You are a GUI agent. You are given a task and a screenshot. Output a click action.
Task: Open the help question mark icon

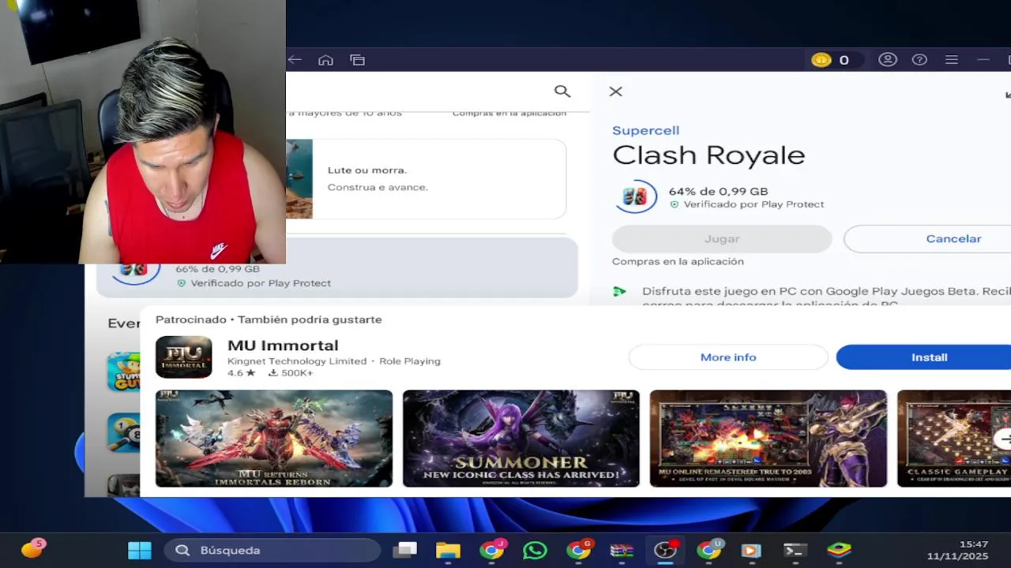pyautogui.click(x=919, y=60)
